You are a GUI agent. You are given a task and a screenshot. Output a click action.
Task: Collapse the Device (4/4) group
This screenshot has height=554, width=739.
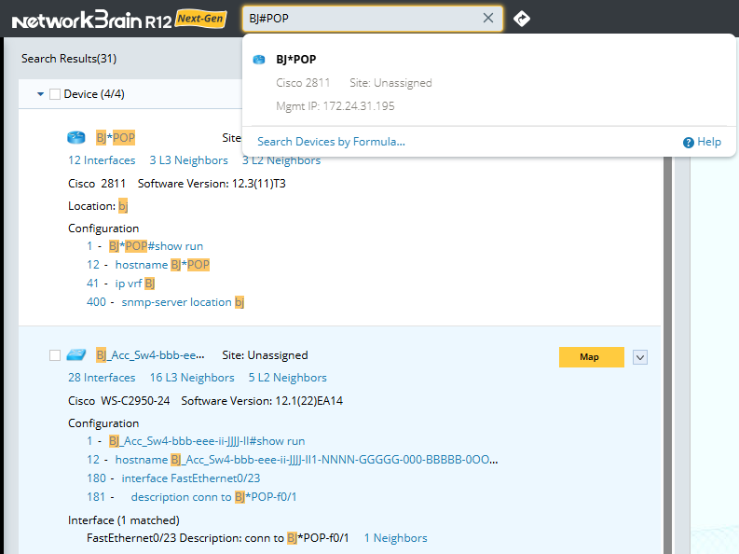coord(40,94)
